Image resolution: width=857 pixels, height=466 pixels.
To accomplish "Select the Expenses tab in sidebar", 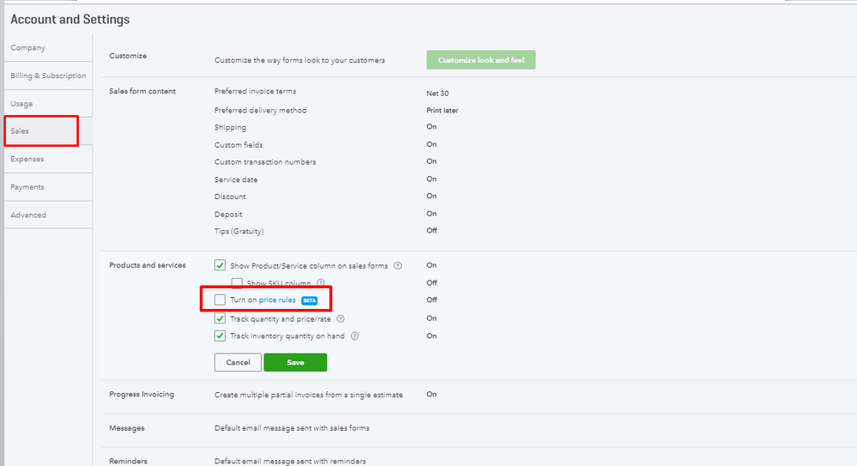I will pyautogui.click(x=27, y=160).
